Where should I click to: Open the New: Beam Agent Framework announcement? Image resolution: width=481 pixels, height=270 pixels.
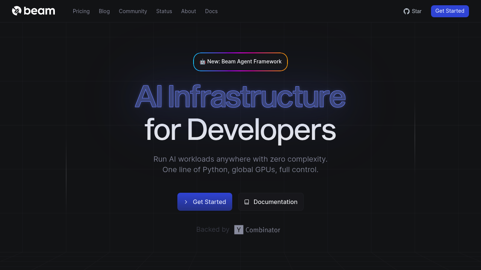point(240,62)
